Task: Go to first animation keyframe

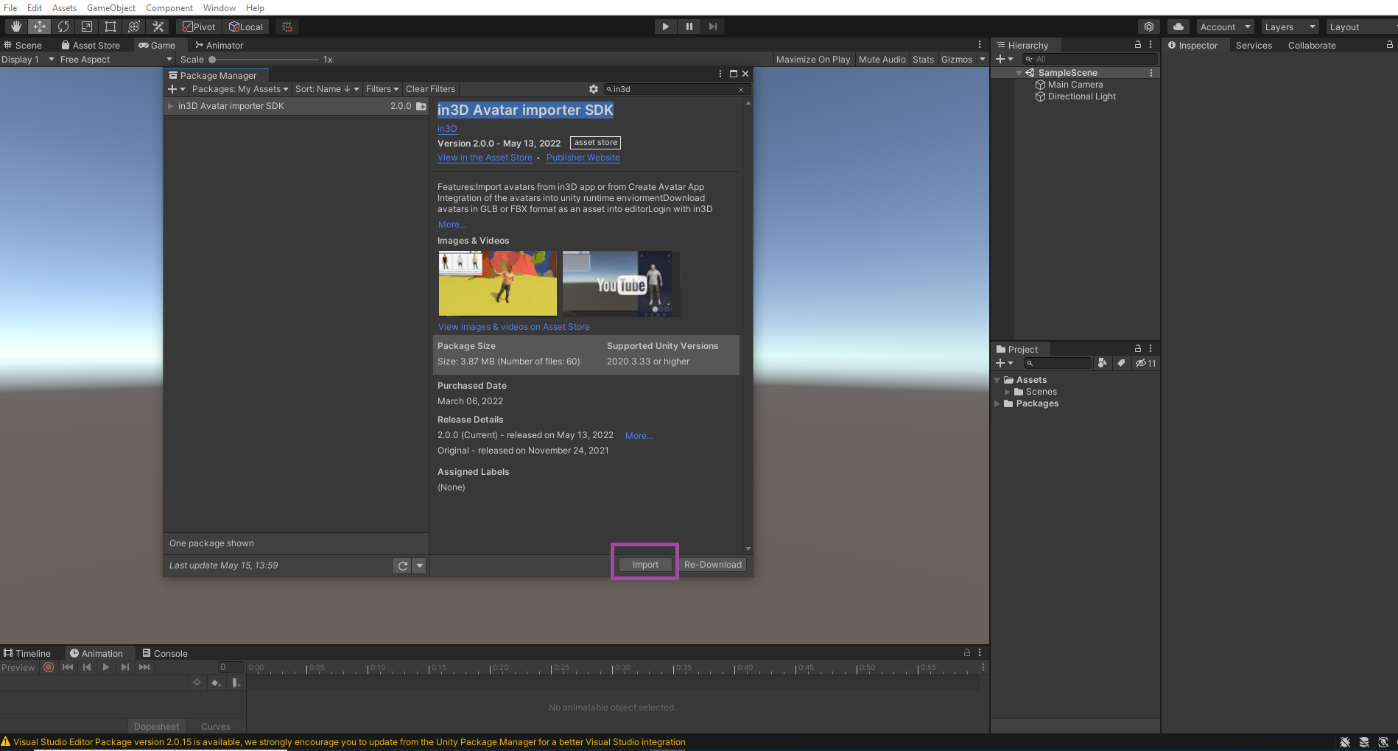Action: coord(68,667)
